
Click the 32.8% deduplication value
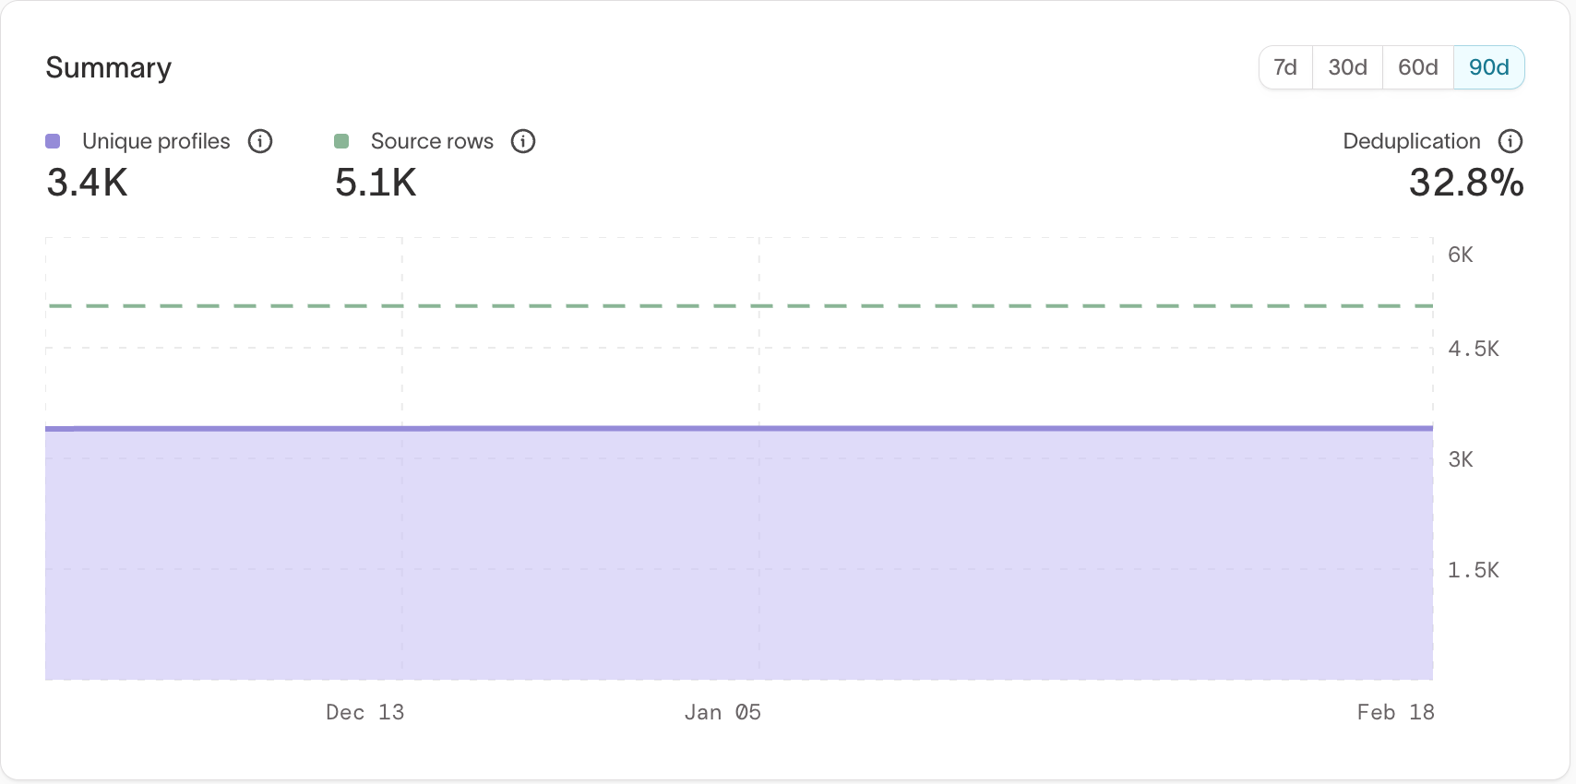(1465, 183)
